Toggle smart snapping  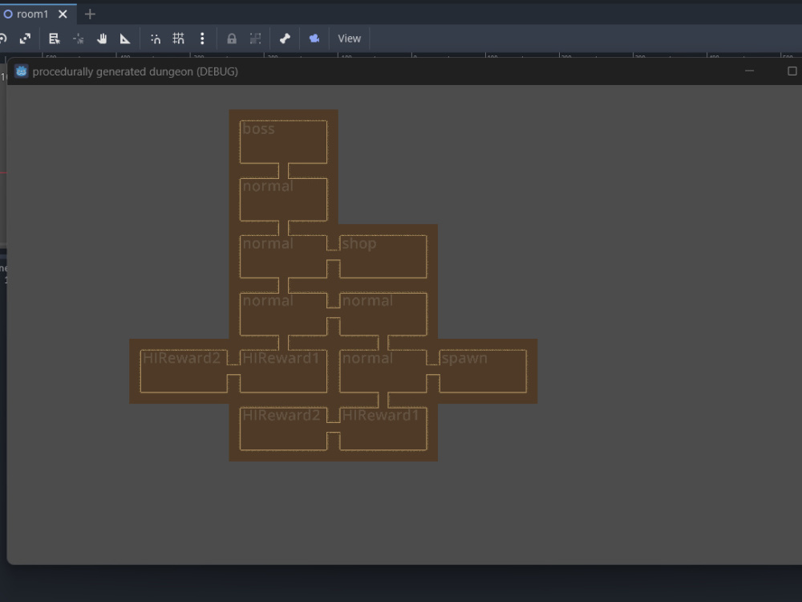(155, 38)
